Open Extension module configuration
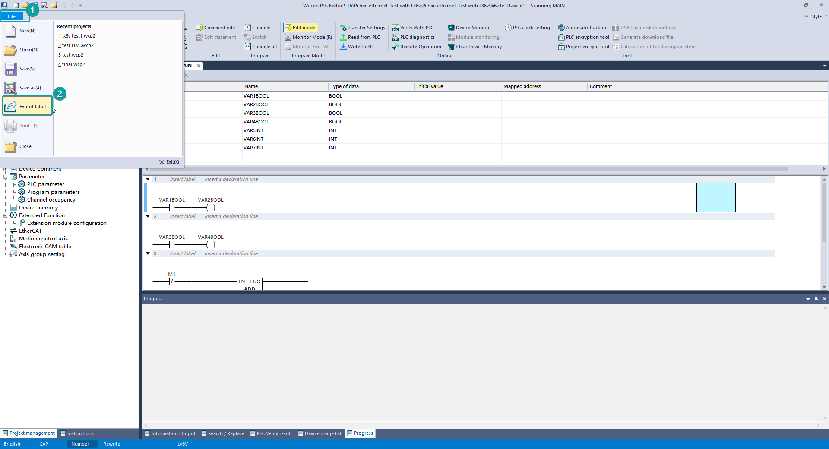The width and height of the screenshot is (829, 449). pyautogui.click(x=66, y=223)
